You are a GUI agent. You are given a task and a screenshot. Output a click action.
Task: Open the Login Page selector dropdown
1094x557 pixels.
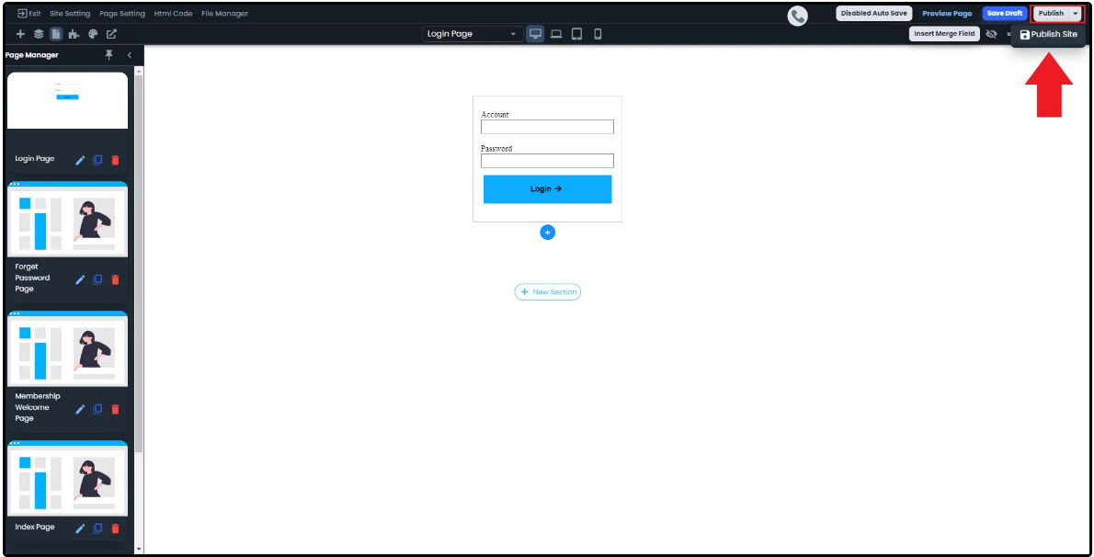click(x=473, y=34)
